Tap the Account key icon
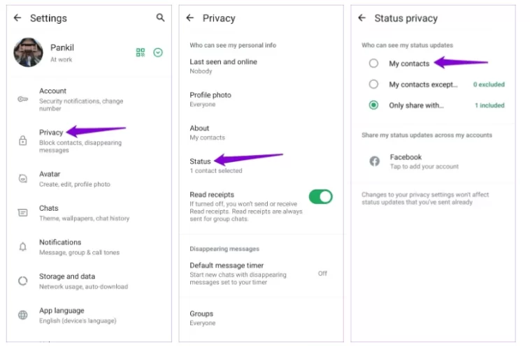This screenshot has width=530, height=349. point(22,99)
